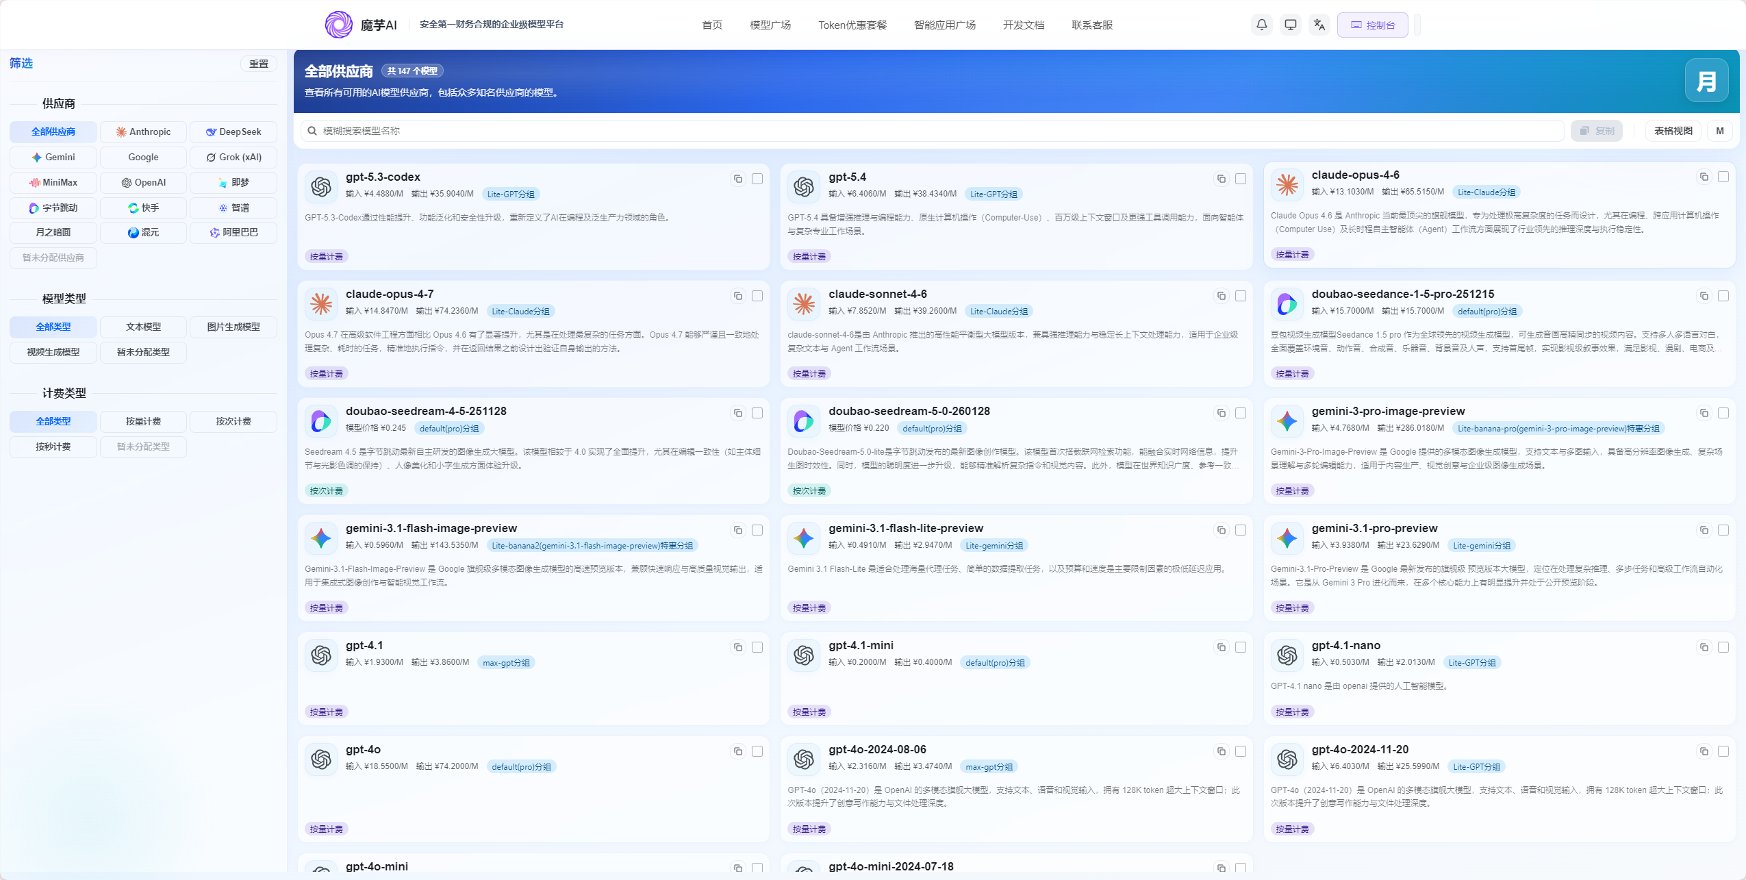Filter by 字节跳动 supplier
The image size is (1746, 880).
(53, 208)
